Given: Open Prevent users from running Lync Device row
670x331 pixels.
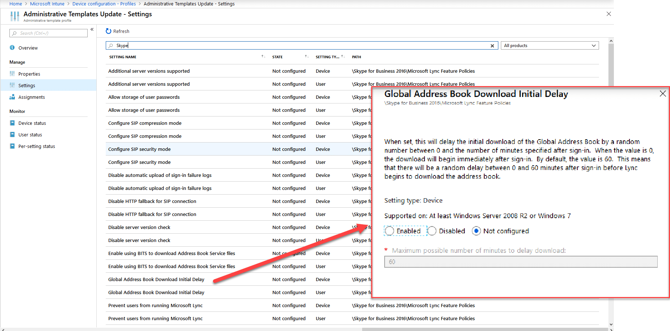Looking at the screenshot, I should tap(352, 305).
